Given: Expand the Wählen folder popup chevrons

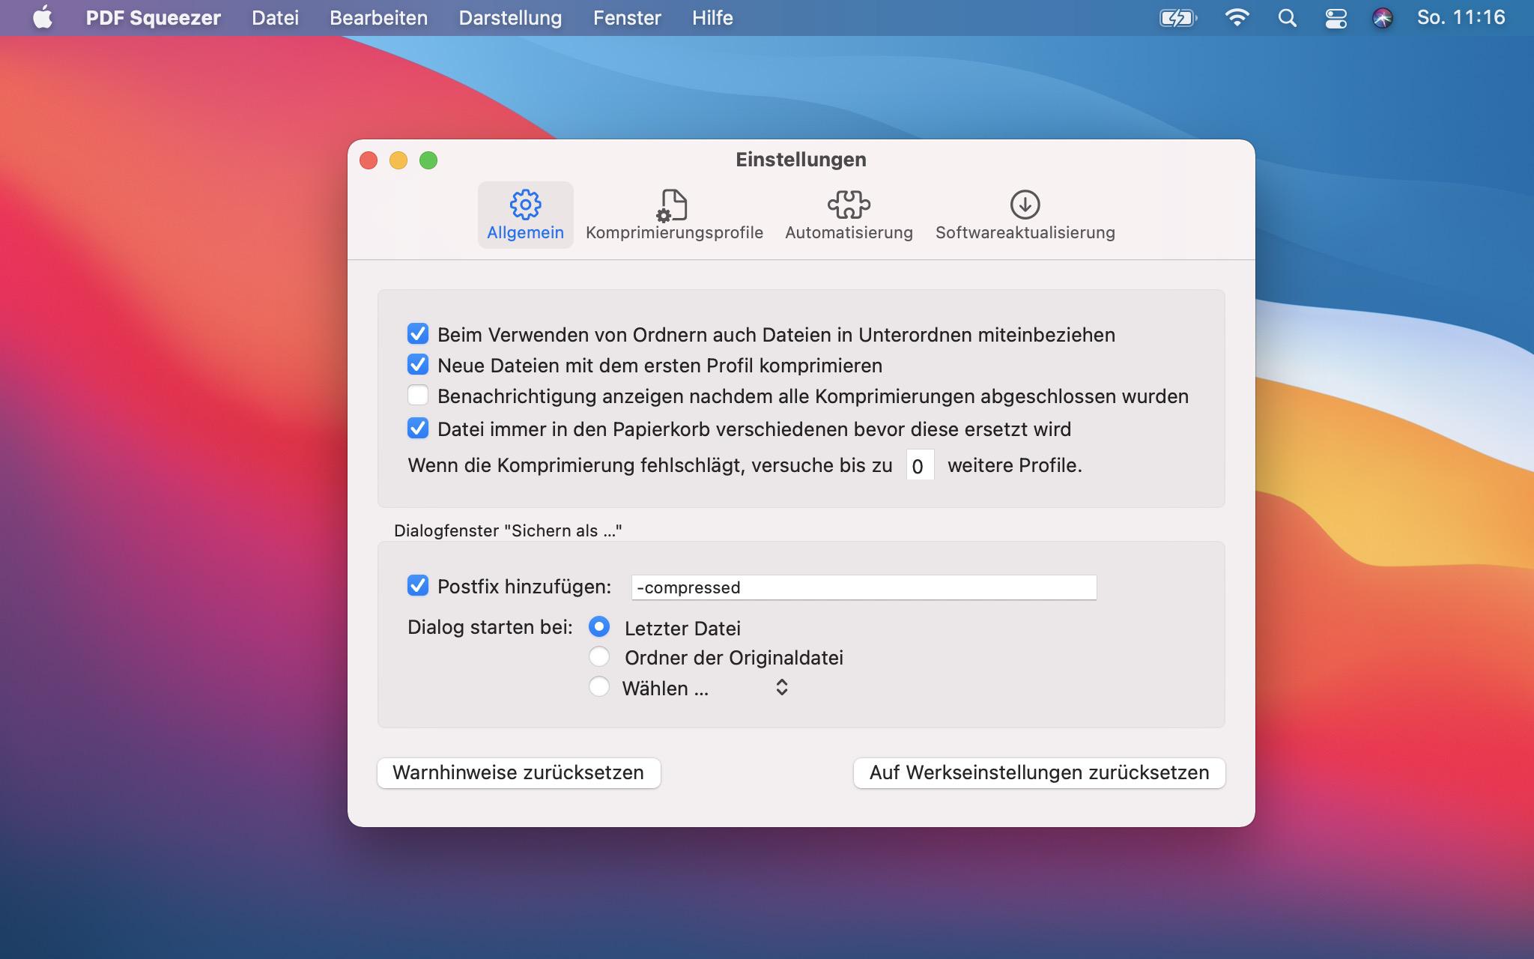Looking at the screenshot, I should [781, 687].
